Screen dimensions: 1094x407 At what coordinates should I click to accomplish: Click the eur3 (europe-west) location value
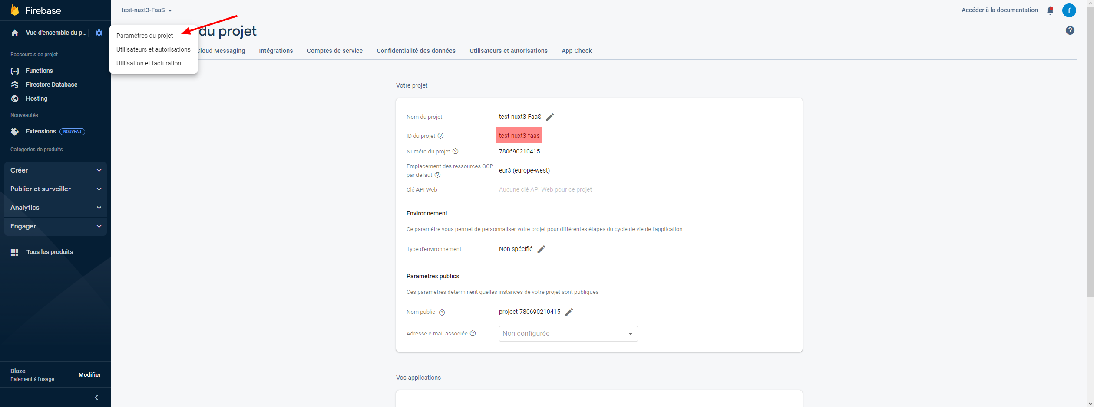(x=524, y=170)
